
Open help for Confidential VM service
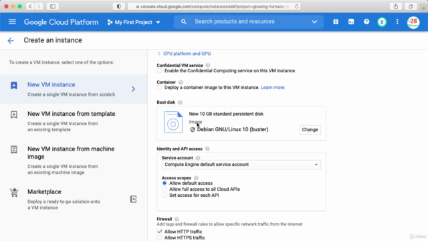(208, 66)
